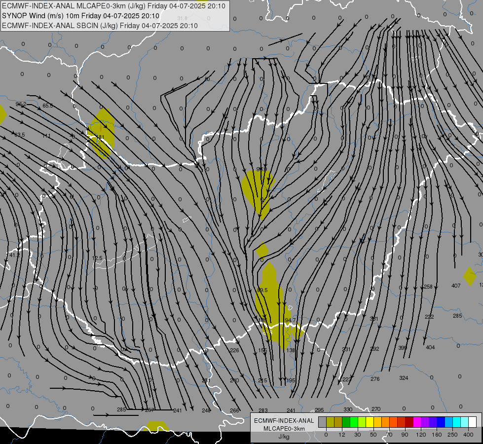Click map value 138
Image resolution: width=483 pixels, height=444 pixels.
pos(291,350)
